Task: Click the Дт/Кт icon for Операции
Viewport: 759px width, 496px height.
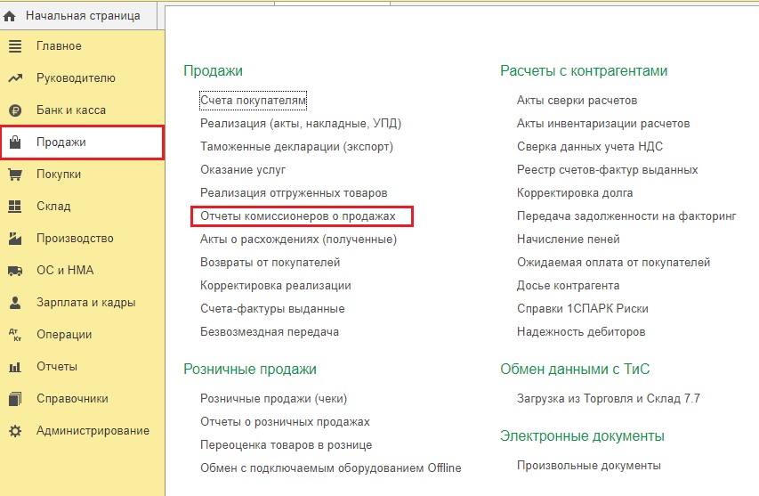Action: [x=15, y=335]
